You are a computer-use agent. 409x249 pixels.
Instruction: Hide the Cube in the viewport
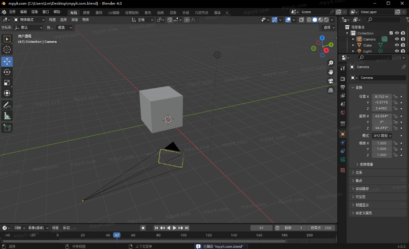click(396, 45)
